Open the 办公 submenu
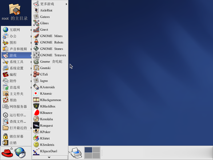Image resolution: width=213 pixels, height=160 pixels. [17, 36]
